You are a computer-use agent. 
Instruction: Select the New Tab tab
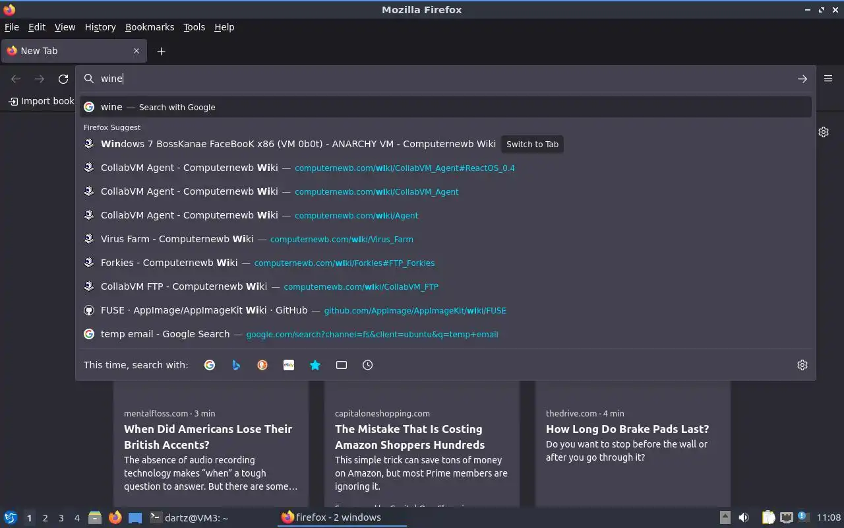(x=75, y=51)
